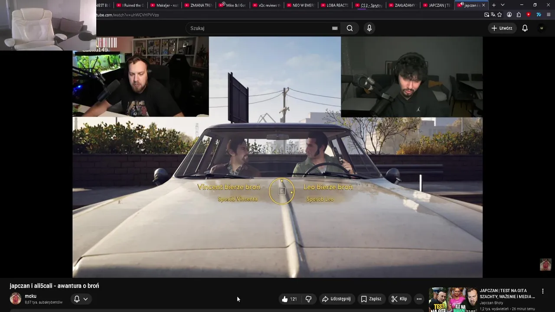The image size is (555, 312).
Task: Open the browser profile icon in toolbar
Action: pyautogui.click(x=509, y=15)
